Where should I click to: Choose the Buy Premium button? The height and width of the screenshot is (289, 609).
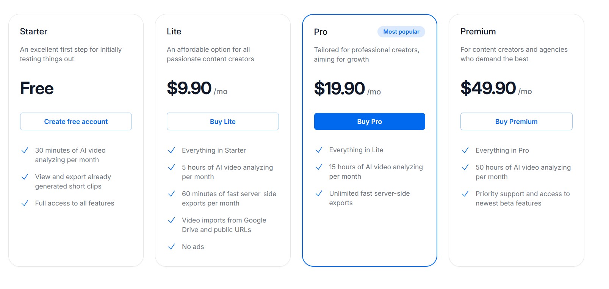pos(516,122)
